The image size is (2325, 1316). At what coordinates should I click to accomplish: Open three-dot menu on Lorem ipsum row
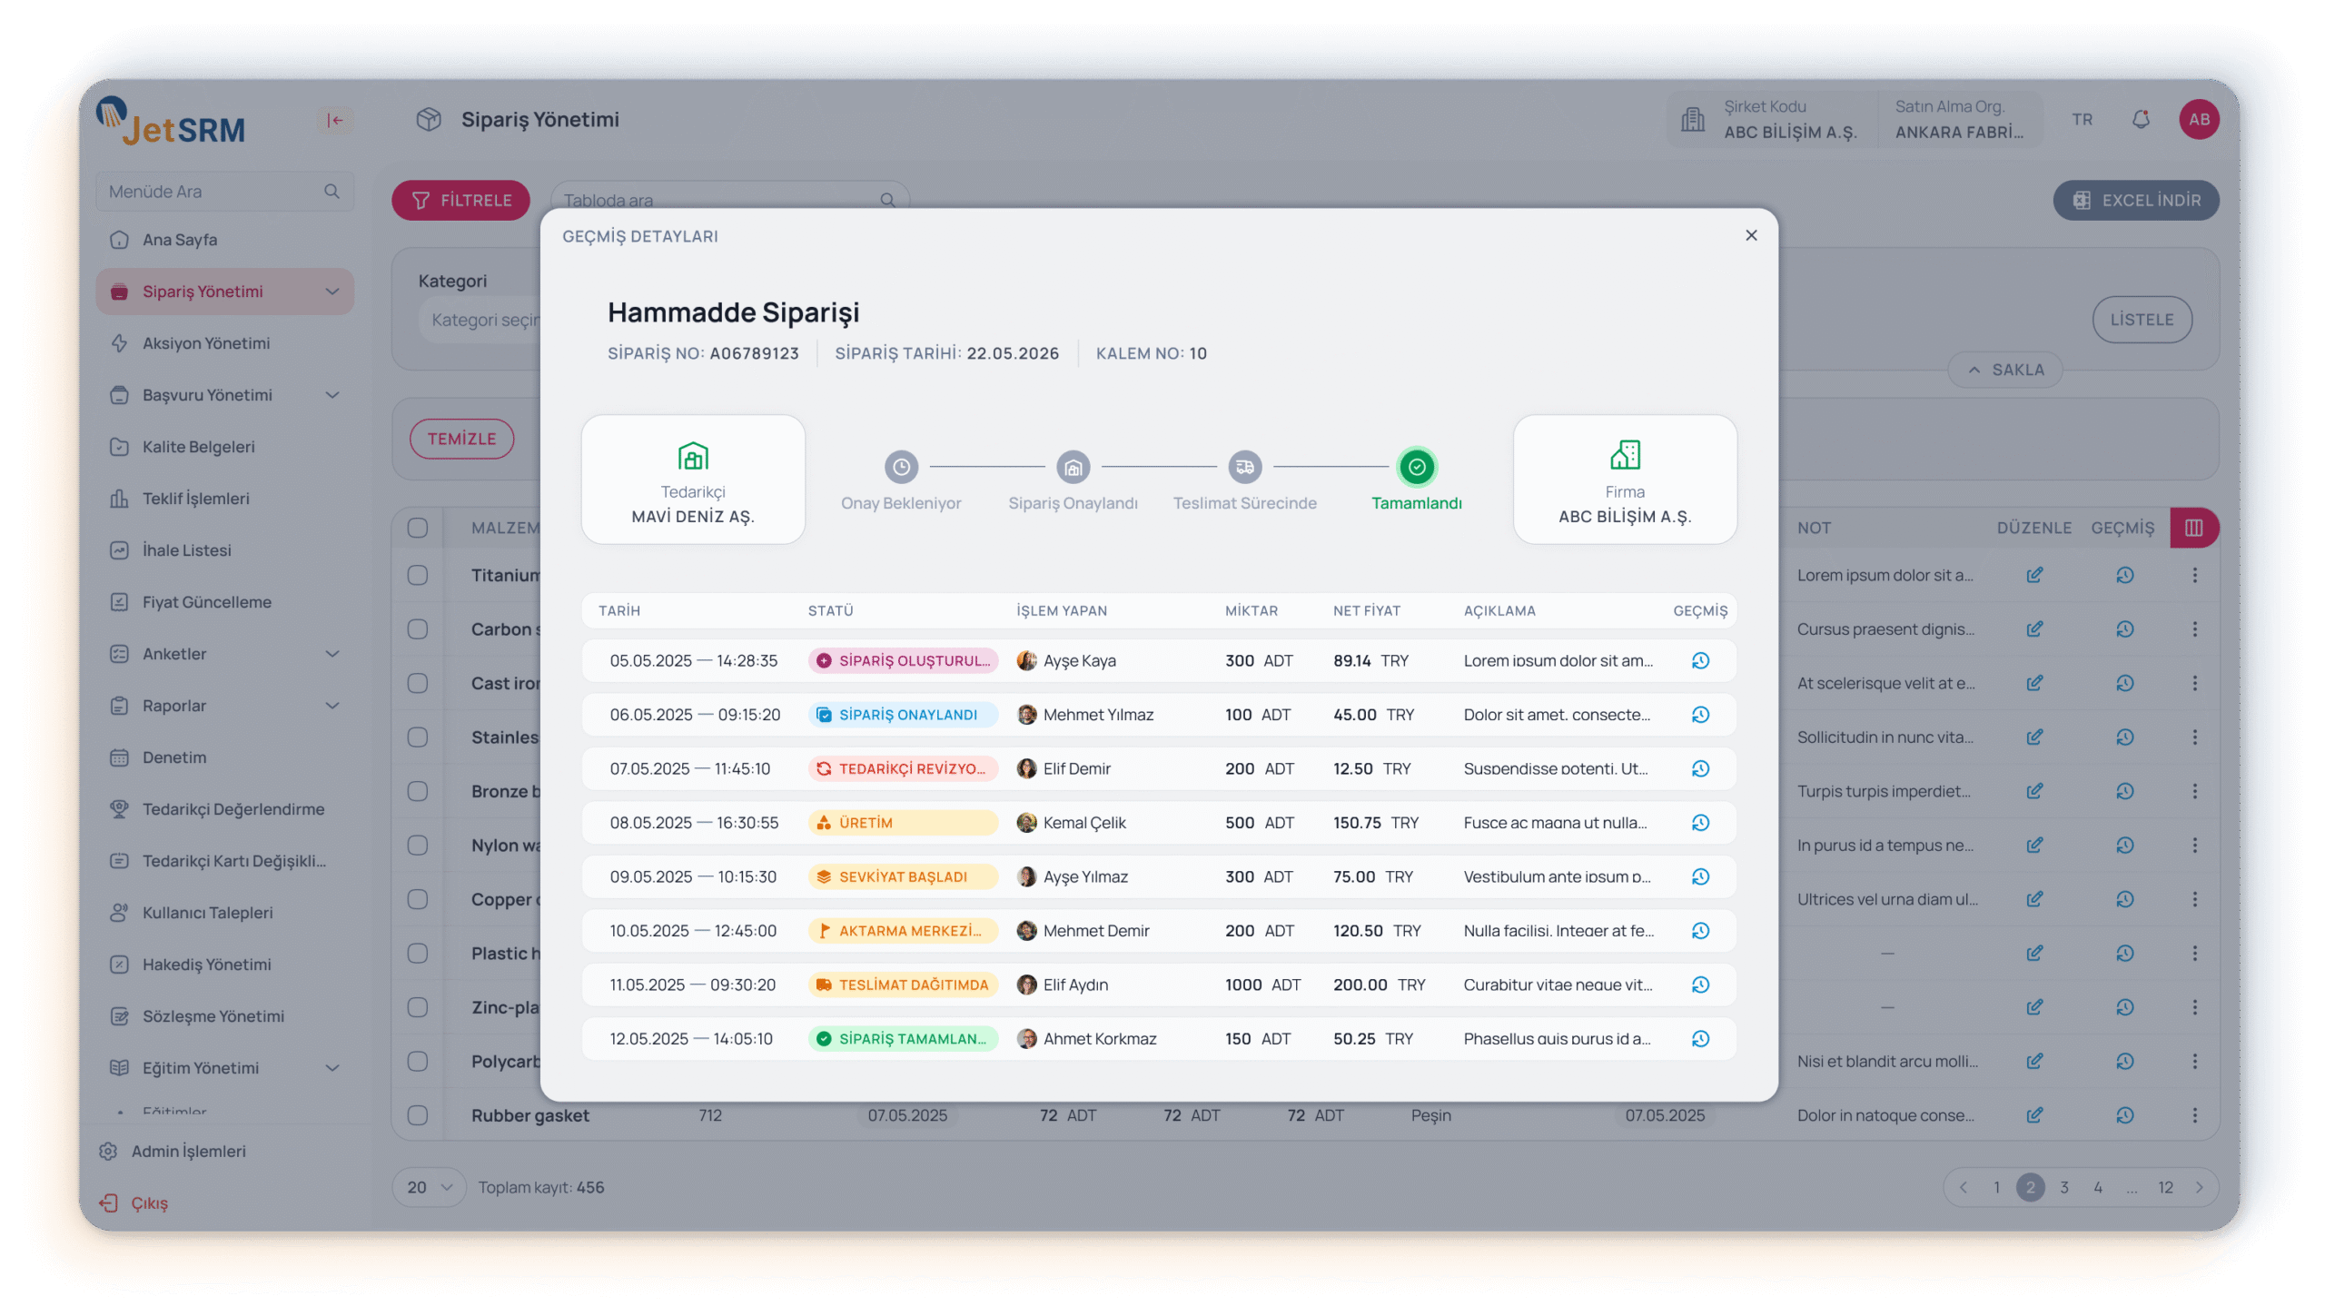click(2194, 576)
